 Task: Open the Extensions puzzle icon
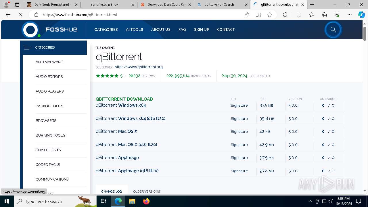pos(285,15)
